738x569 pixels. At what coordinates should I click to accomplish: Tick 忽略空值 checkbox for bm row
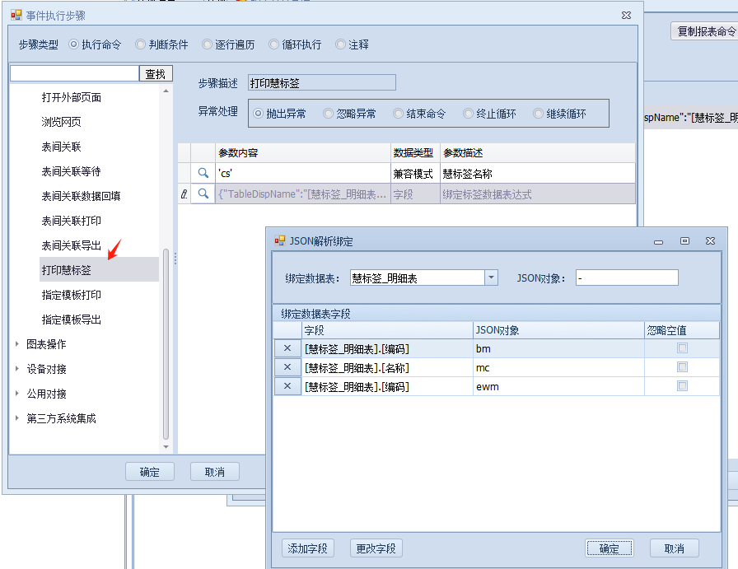pyautogui.click(x=682, y=348)
